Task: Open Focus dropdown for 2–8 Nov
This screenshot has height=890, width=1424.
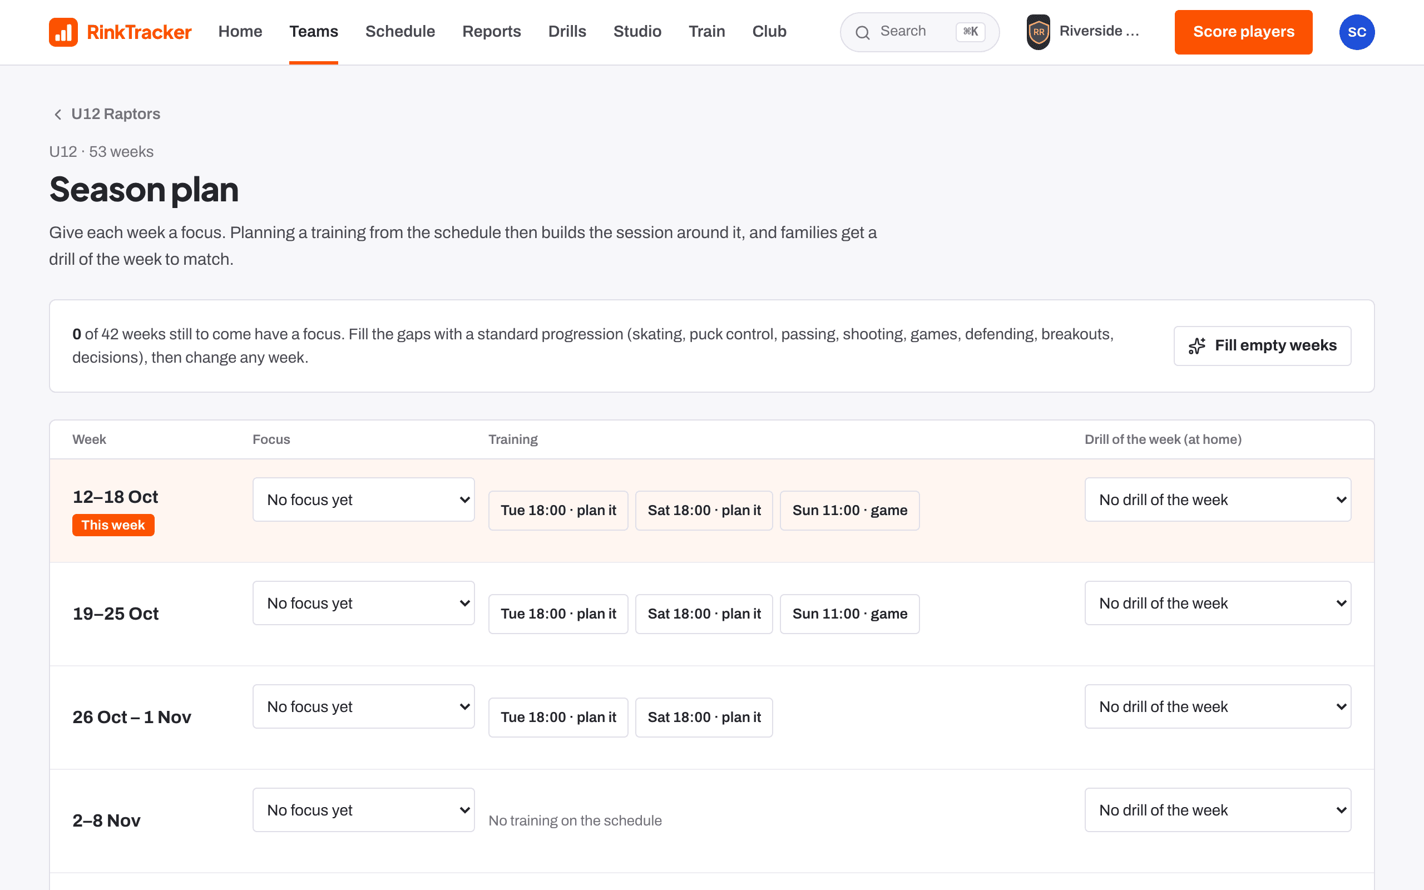Action: [x=364, y=810]
